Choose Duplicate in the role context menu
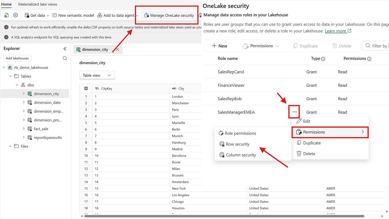The width and height of the screenshot is (389, 219). pos(330,143)
